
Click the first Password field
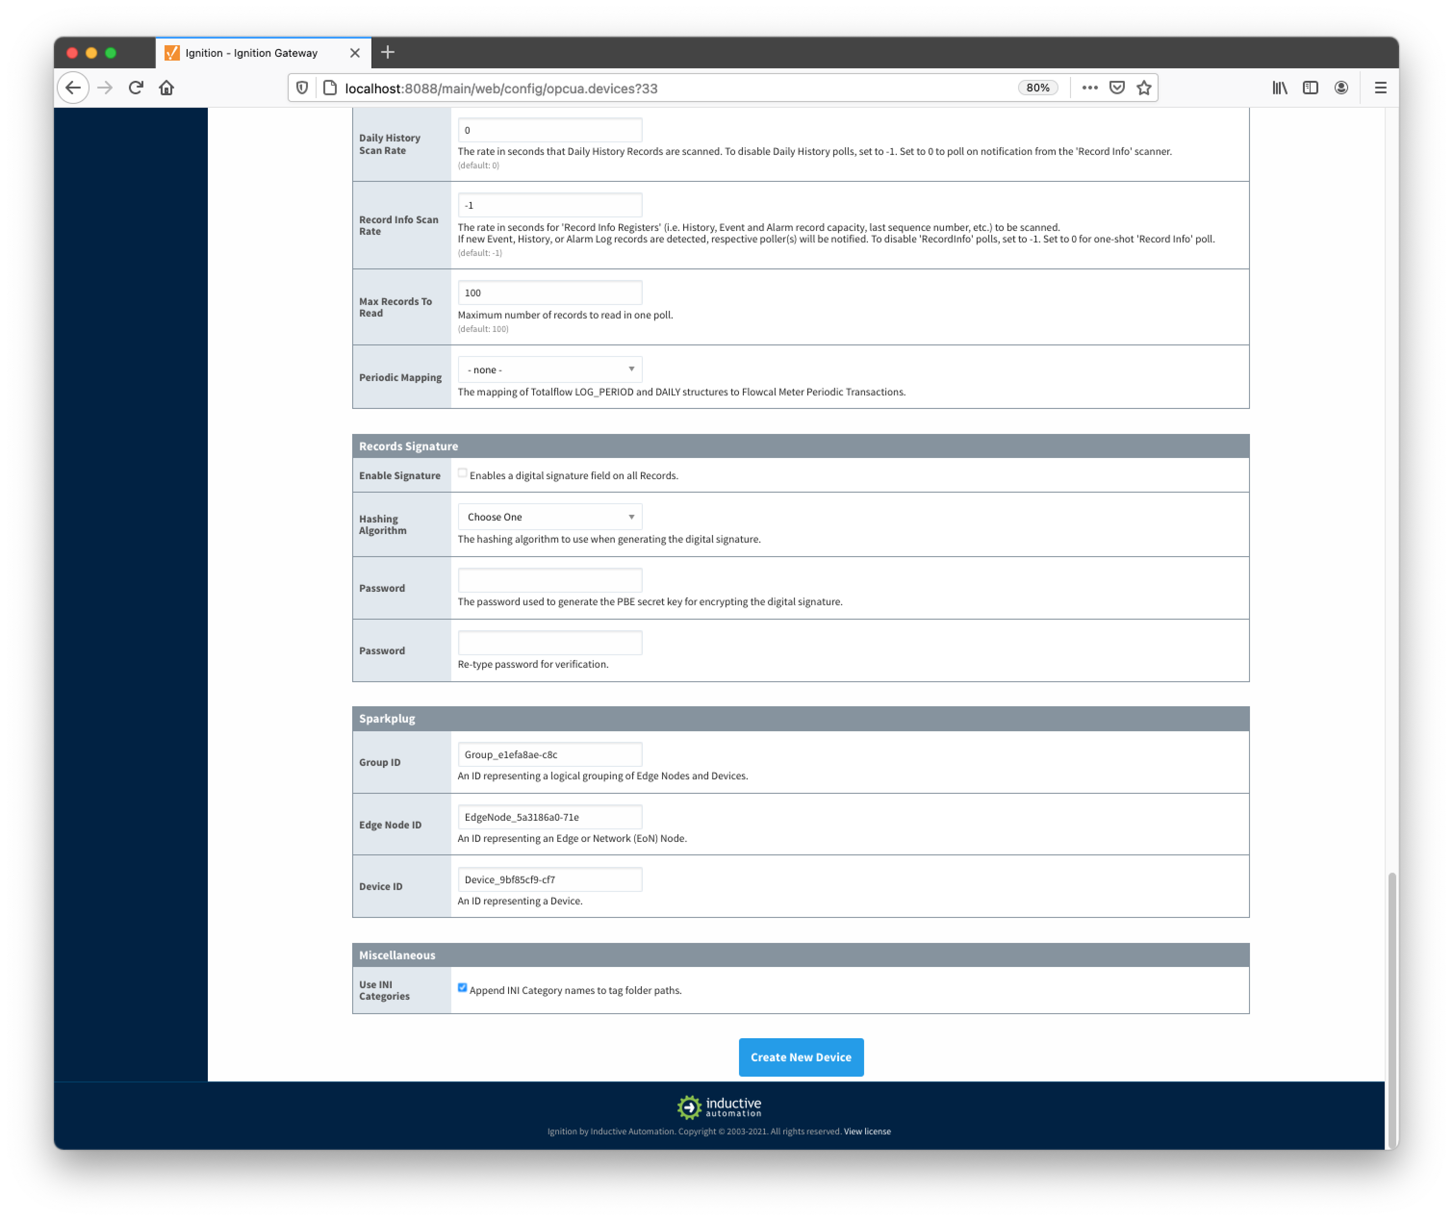(549, 580)
